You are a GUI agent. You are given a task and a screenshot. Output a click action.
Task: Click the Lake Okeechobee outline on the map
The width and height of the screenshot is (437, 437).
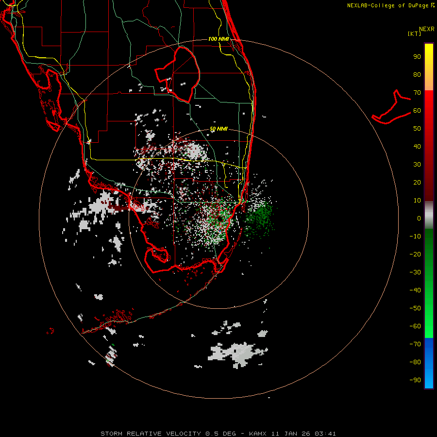pyautogui.click(x=178, y=74)
